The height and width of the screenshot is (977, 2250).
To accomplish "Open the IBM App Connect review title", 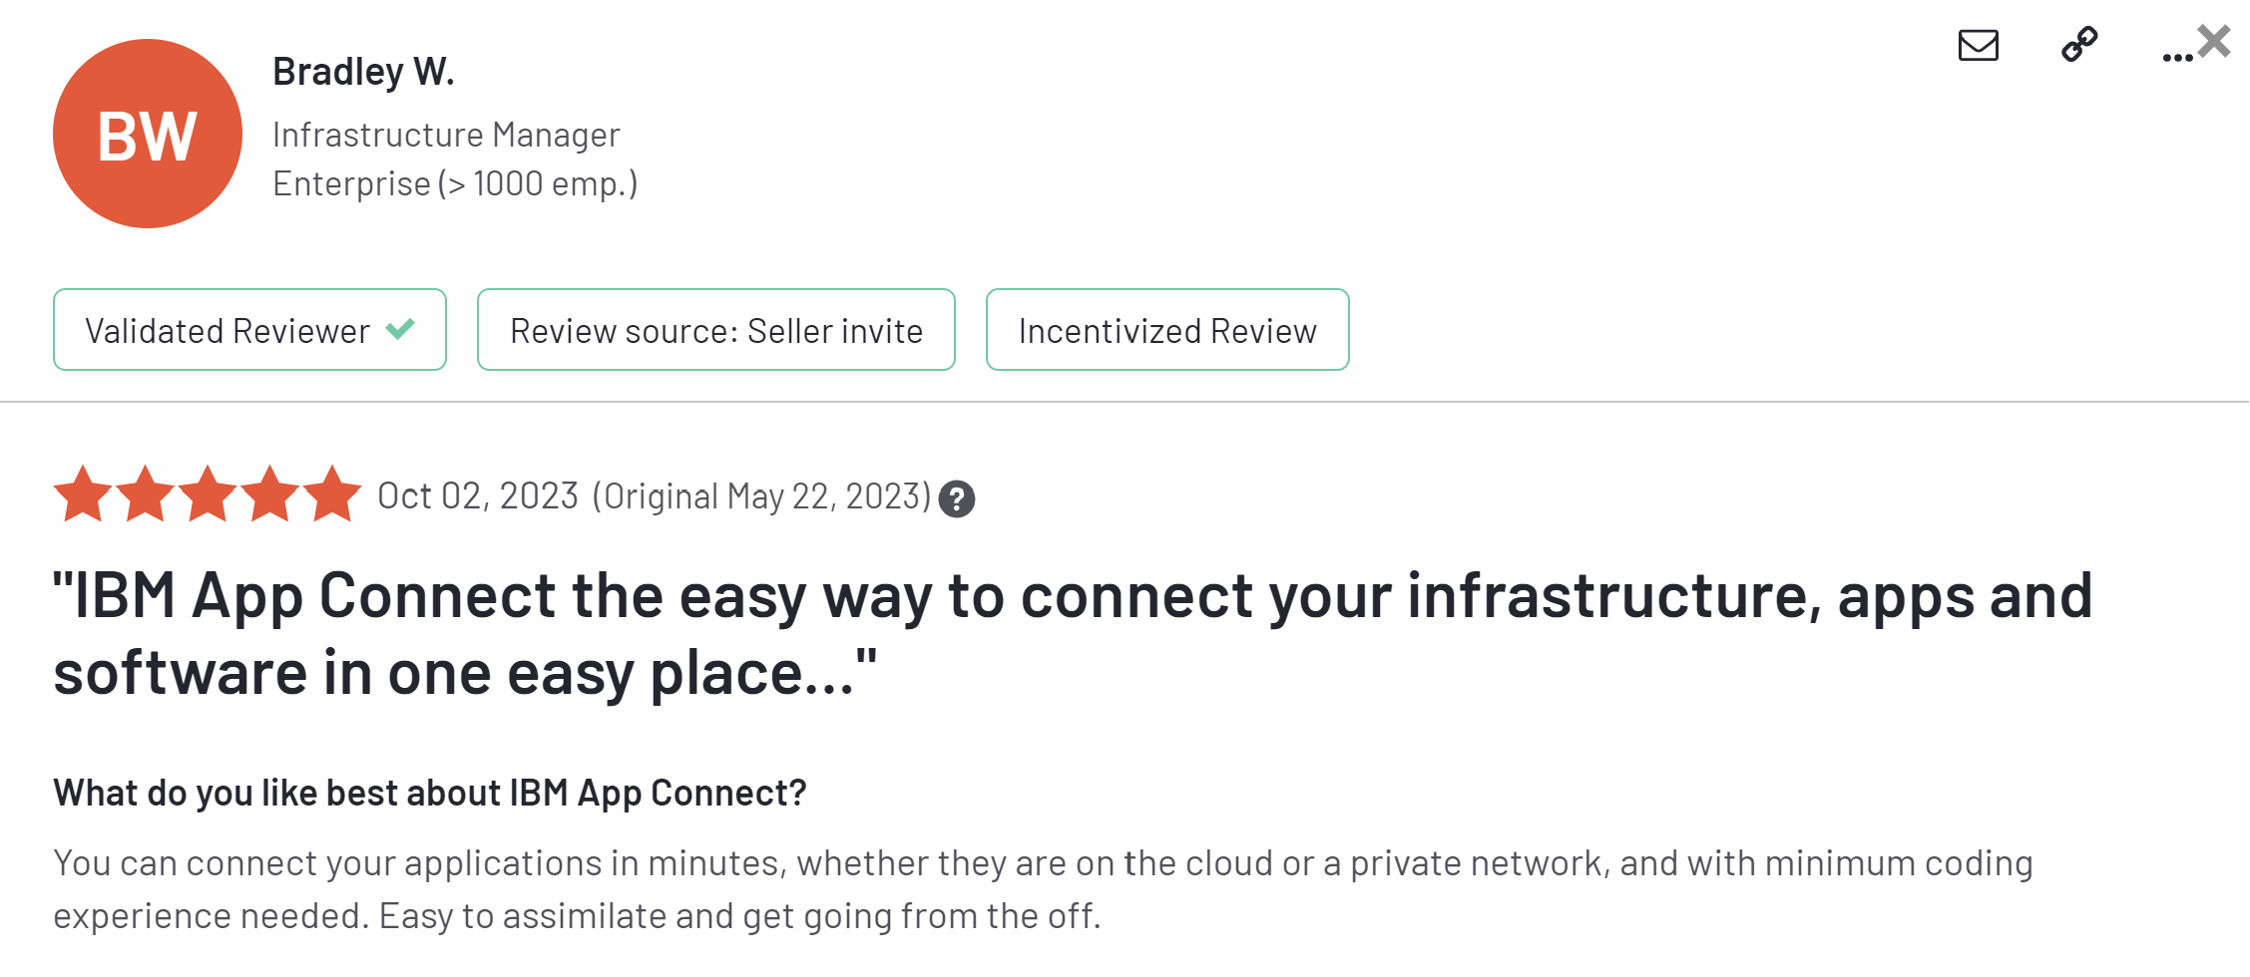I will tap(1073, 634).
